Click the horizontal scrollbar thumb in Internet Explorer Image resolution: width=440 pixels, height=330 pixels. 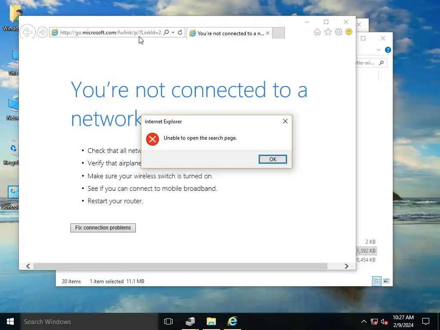pyautogui.click(x=180, y=266)
